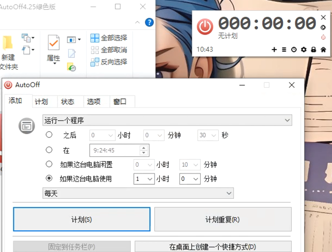The height and width of the screenshot is (252, 332).
Task: Collapse the Explorer ribbon with up chevron
Action: [x=138, y=22]
